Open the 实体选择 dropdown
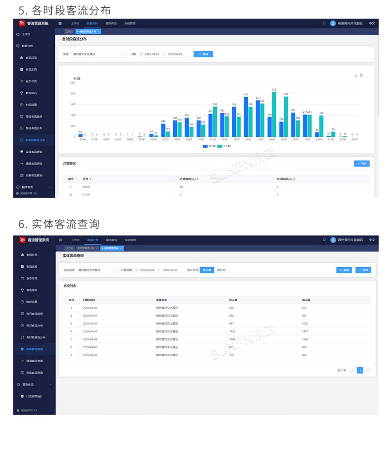Image resolution: width=390 pixels, height=455 pixels. click(97, 270)
